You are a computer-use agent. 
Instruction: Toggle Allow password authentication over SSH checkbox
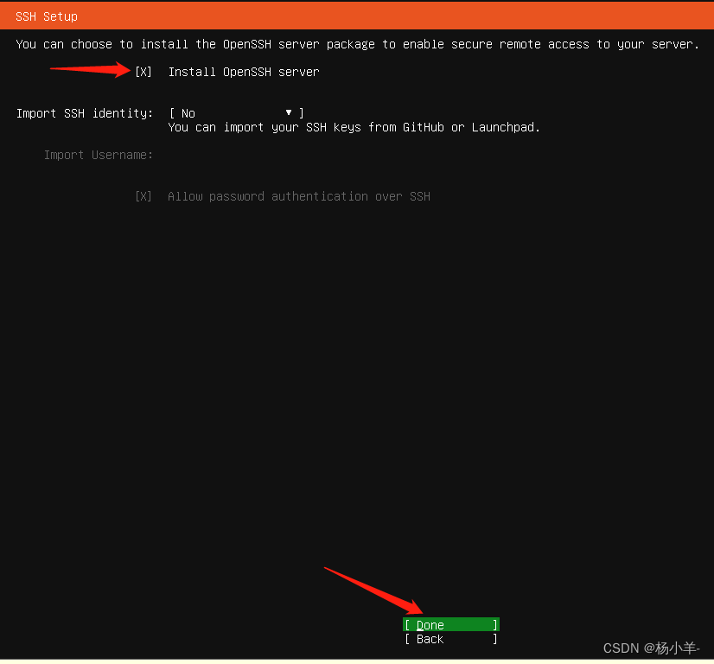tap(143, 196)
